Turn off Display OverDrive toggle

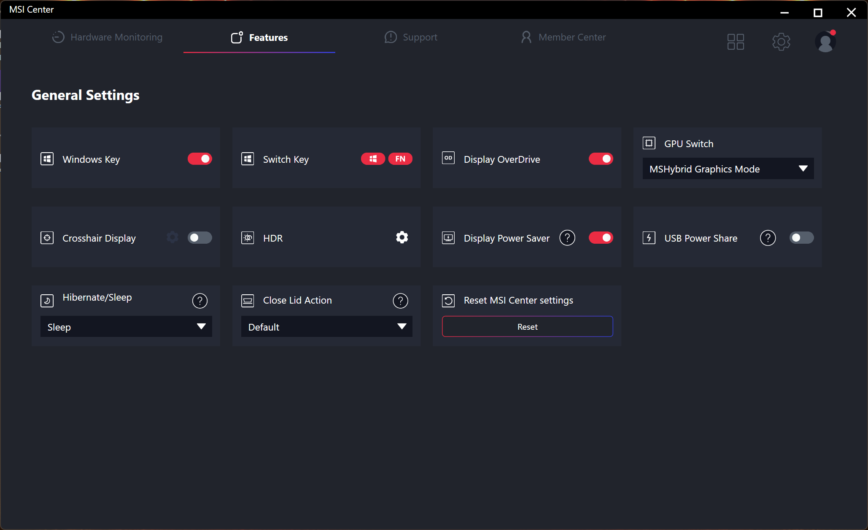pyautogui.click(x=601, y=159)
